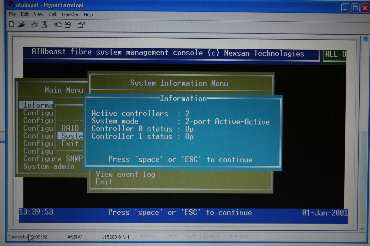This screenshot has width=370, height=246.
Task: Click the HyperTerminal title bar app icon
Action: (11, 5)
